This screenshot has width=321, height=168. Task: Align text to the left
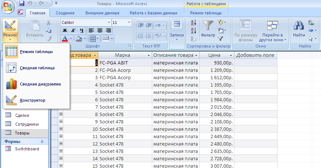pyautogui.click(x=91, y=31)
